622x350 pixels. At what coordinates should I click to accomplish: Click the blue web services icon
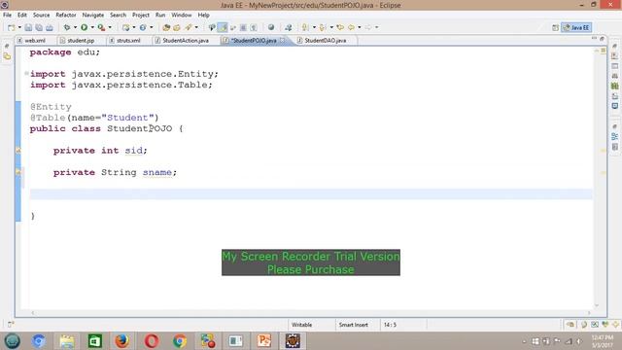tap(143, 27)
